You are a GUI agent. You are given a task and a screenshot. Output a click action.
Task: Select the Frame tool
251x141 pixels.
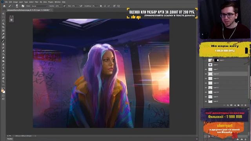3,31
